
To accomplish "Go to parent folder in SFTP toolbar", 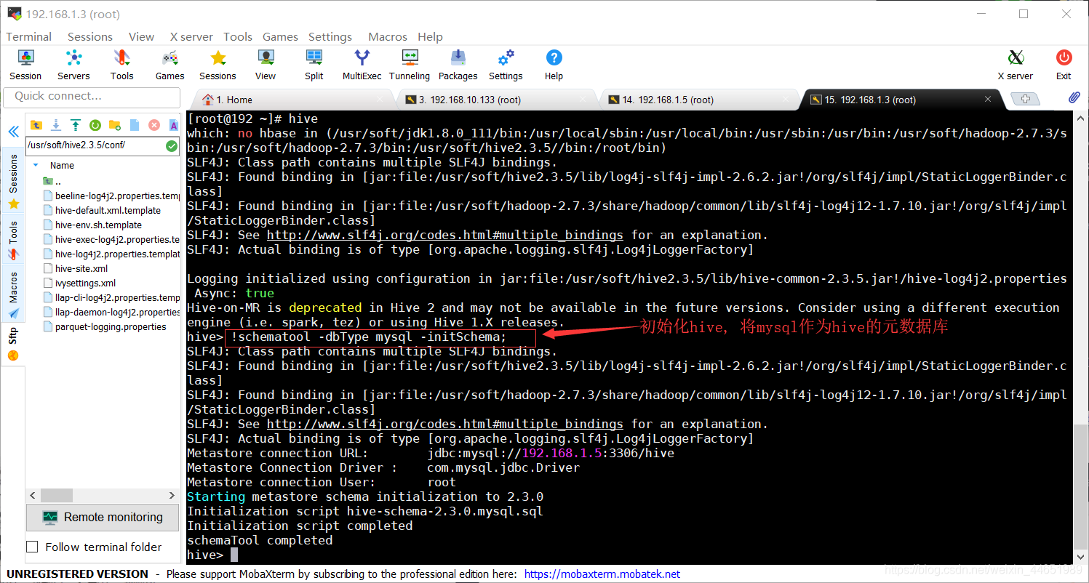I will pos(36,125).
